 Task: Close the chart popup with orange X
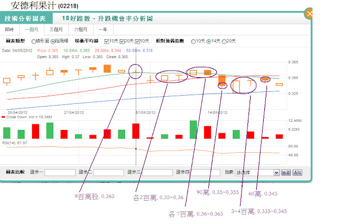(x=308, y=14)
